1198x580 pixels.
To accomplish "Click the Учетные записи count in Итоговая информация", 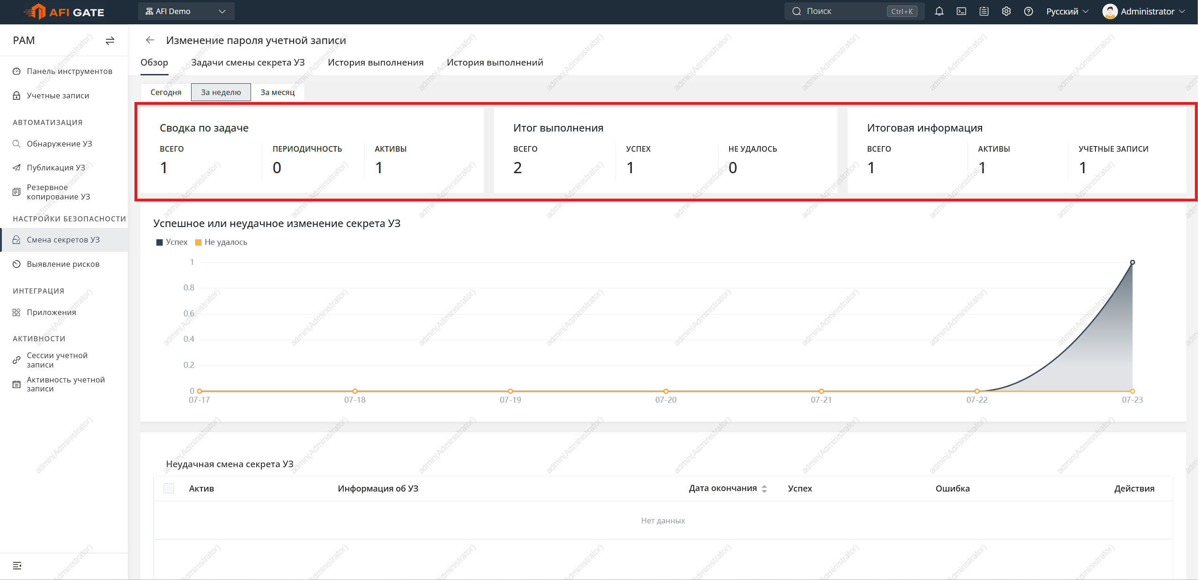I will (x=1083, y=168).
